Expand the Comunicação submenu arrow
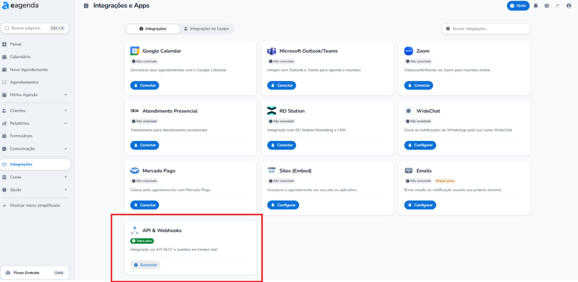Viewport: 578px width, 282px height. click(65, 149)
